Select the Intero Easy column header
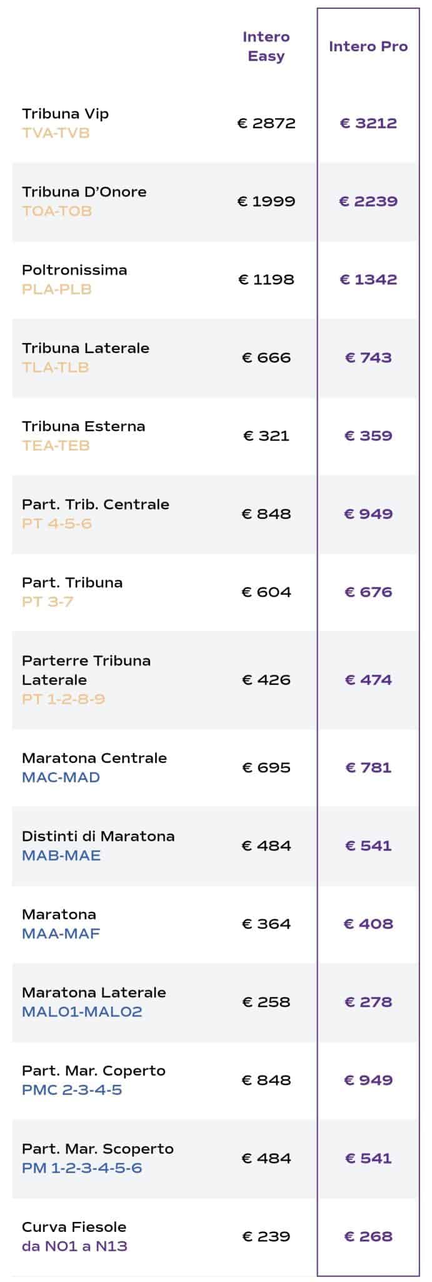The height and width of the screenshot is (1282, 432). click(x=266, y=46)
